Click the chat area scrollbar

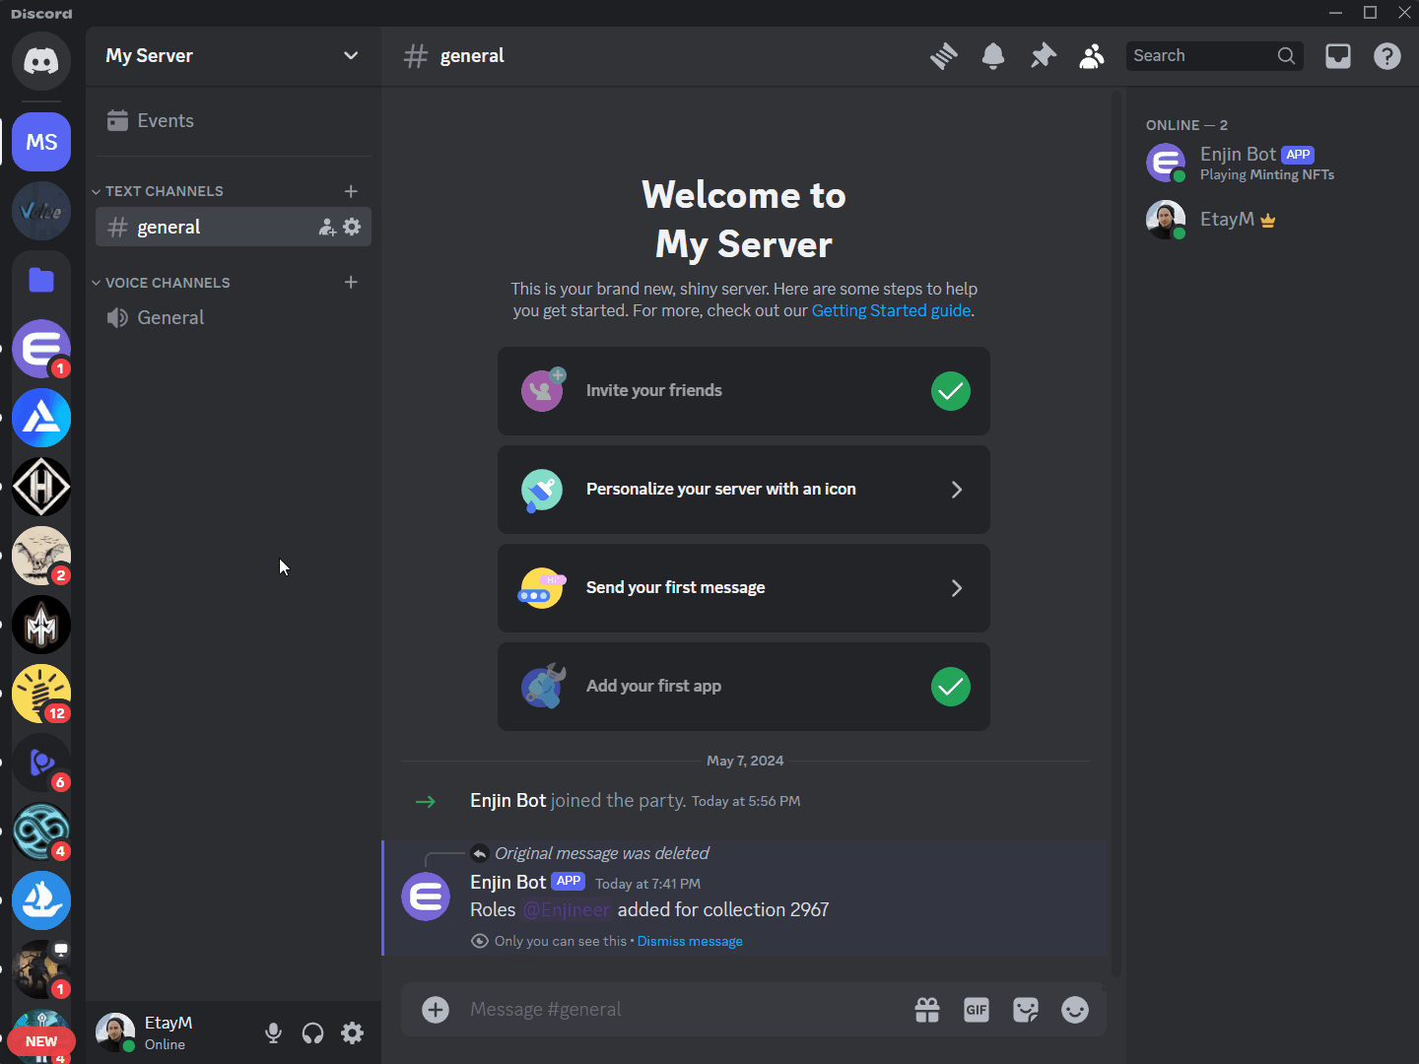pos(1116,532)
